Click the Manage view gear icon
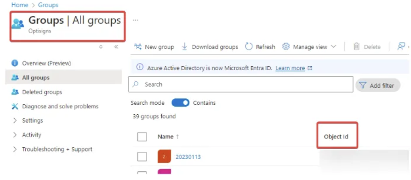Screen dimensions: 411x180 point(286,47)
